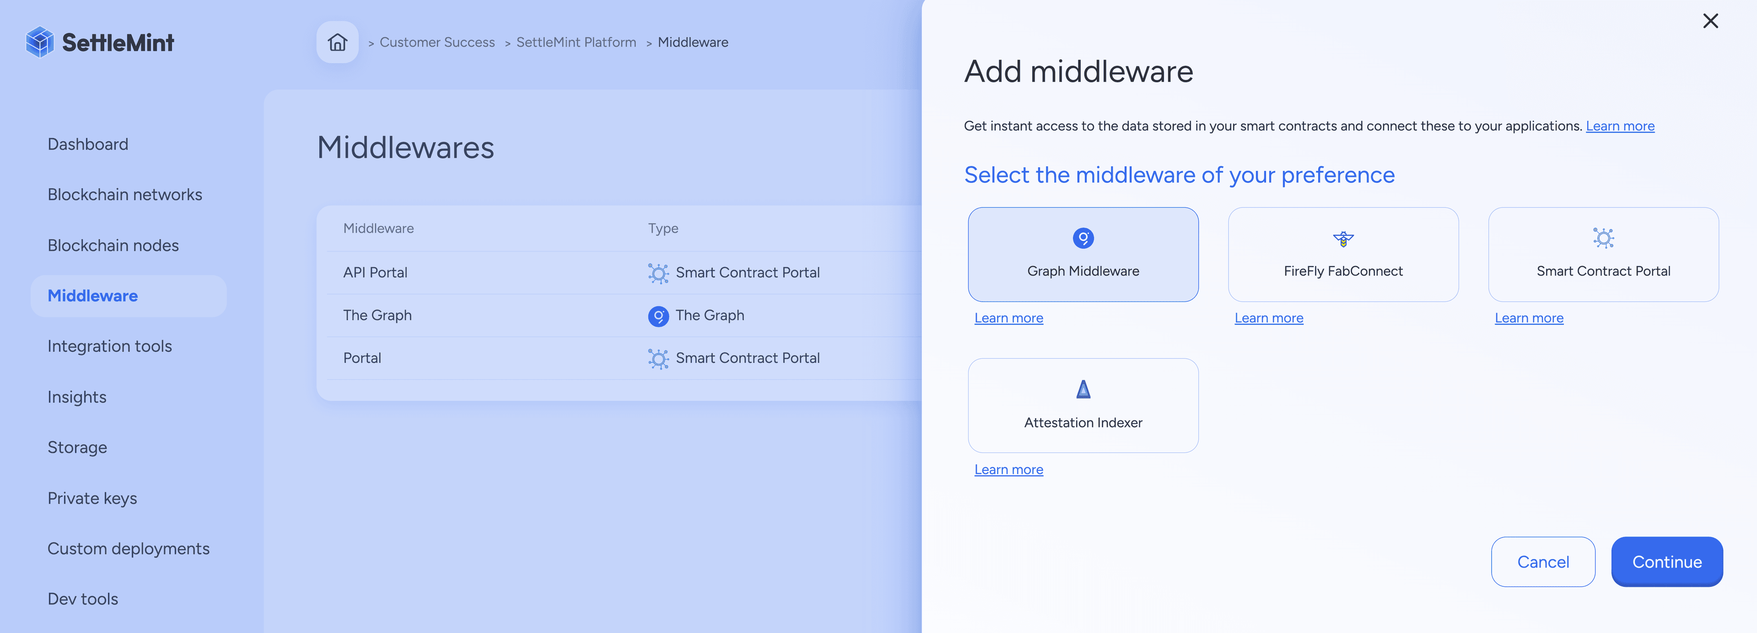
Task: Click 'Select the middleware of your preference' heading
Action: point(1179,175)
